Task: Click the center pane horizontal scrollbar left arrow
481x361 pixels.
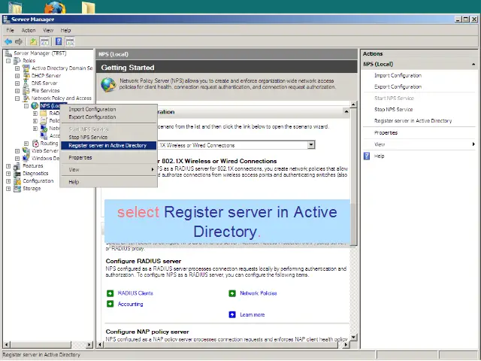Action: pyautogui.click(x=99, y=344)
